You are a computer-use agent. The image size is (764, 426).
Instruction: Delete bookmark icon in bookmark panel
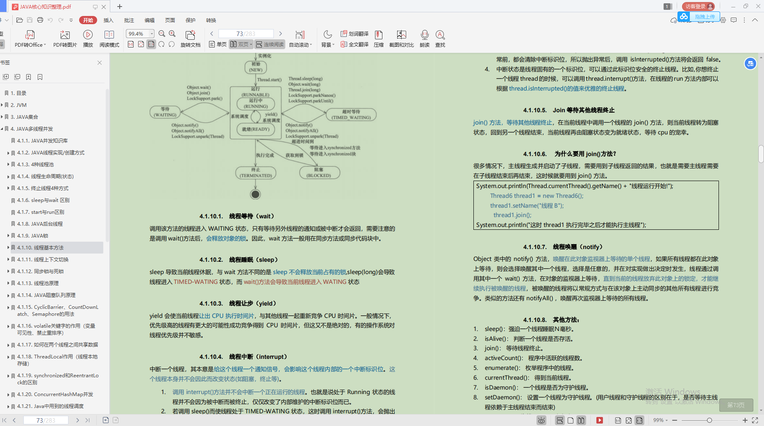40,77
